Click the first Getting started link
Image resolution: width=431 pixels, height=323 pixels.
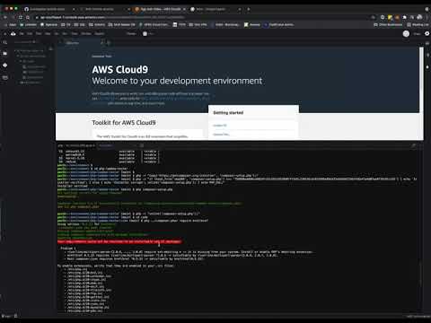tap(220, 126)
